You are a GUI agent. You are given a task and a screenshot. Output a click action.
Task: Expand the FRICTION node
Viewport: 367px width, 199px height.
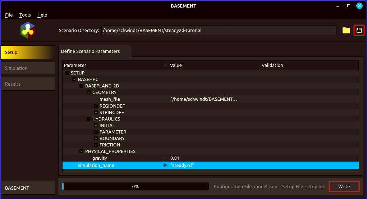[96, 145]
